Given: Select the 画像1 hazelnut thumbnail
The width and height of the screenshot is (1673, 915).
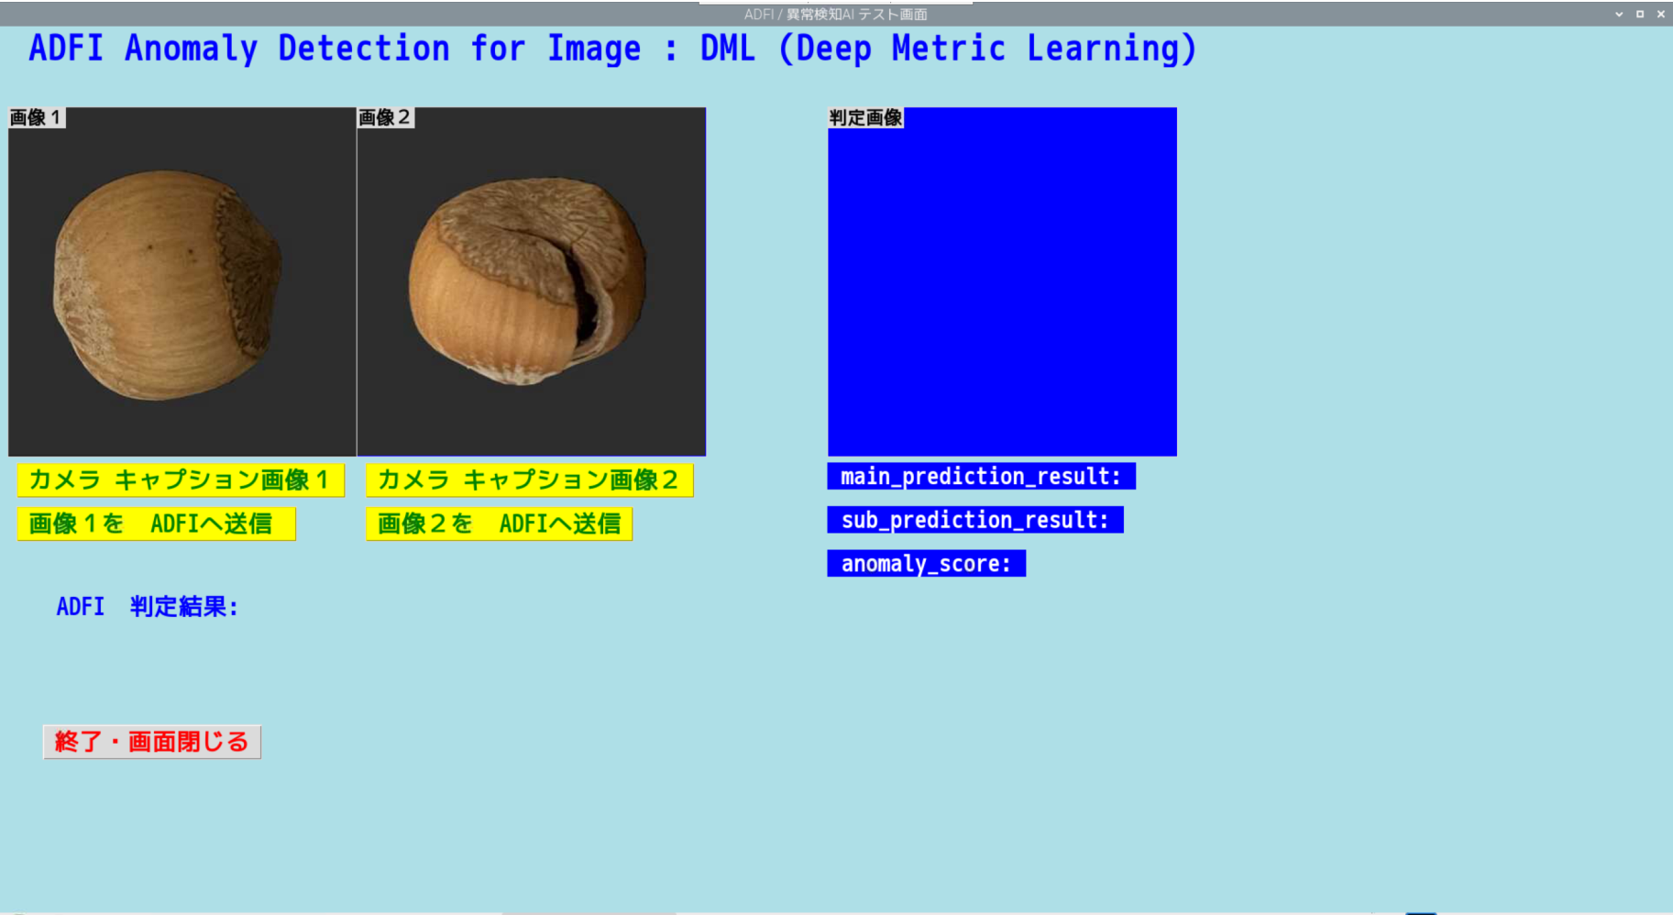Looking at the screenshot, I should (x=182, y=281).
